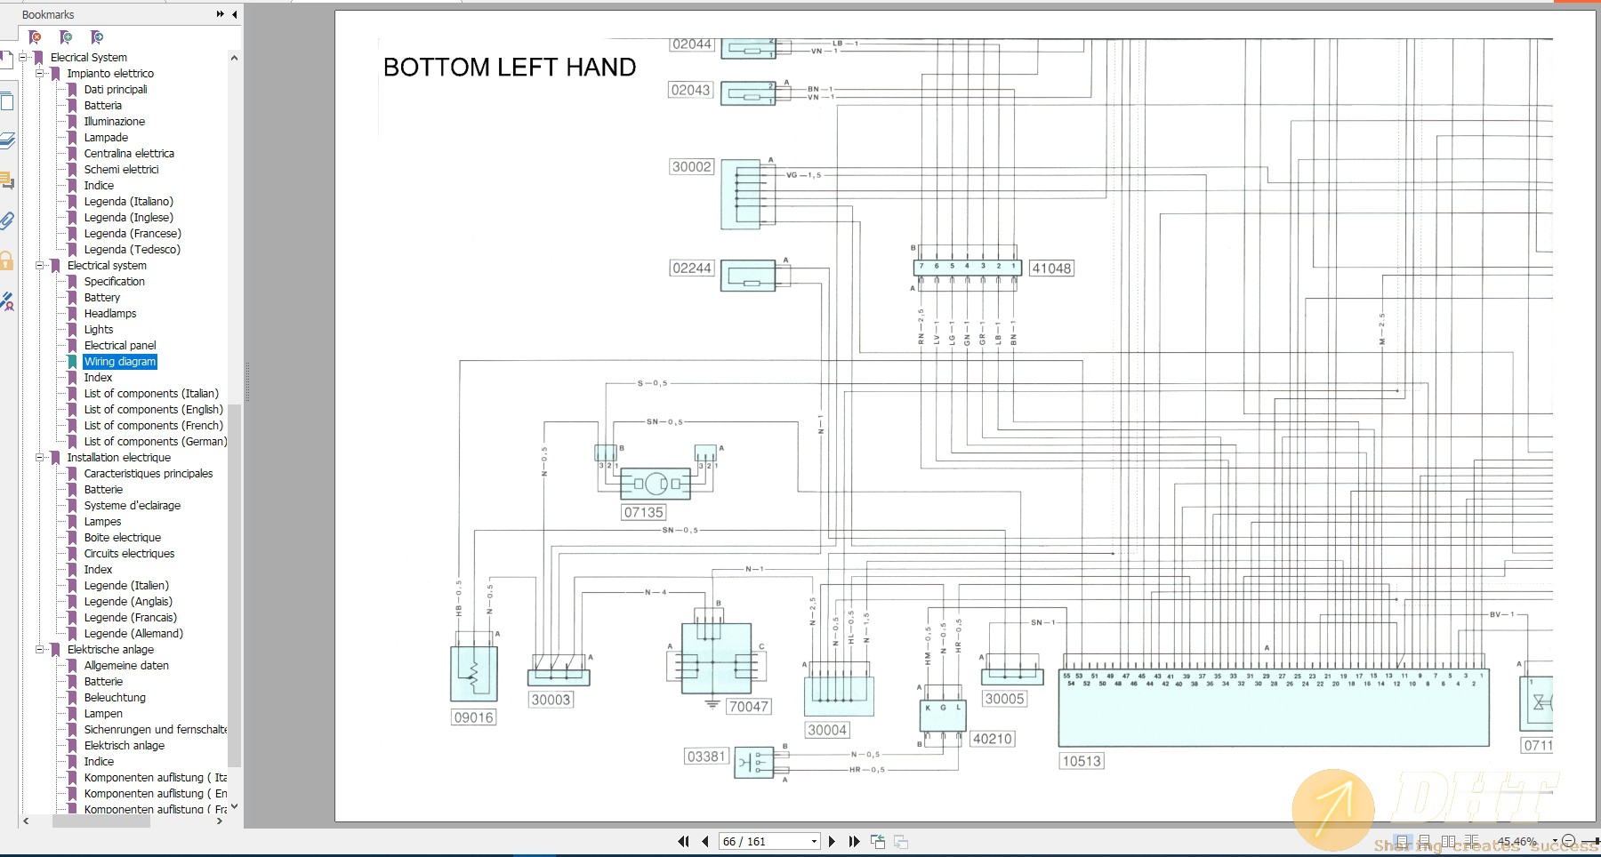Open the page thumbnails side panel
1601x857 pixels.
[x=7, y=100]
